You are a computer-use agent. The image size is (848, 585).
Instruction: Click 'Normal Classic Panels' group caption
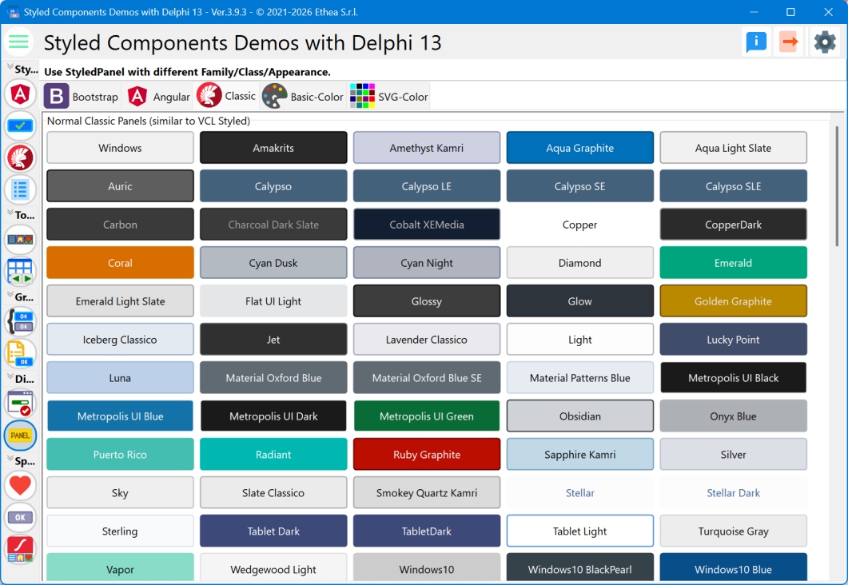click(148, 121)
